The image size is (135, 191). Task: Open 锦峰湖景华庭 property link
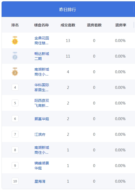pyautogui.click(x=42, y=165)
